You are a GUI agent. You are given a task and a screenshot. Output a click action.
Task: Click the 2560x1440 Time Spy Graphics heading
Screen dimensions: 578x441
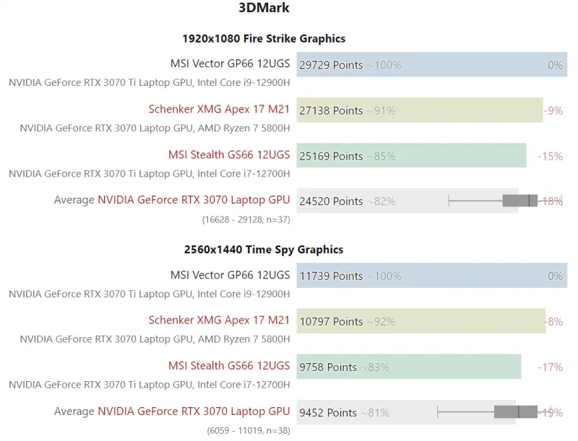264,250
